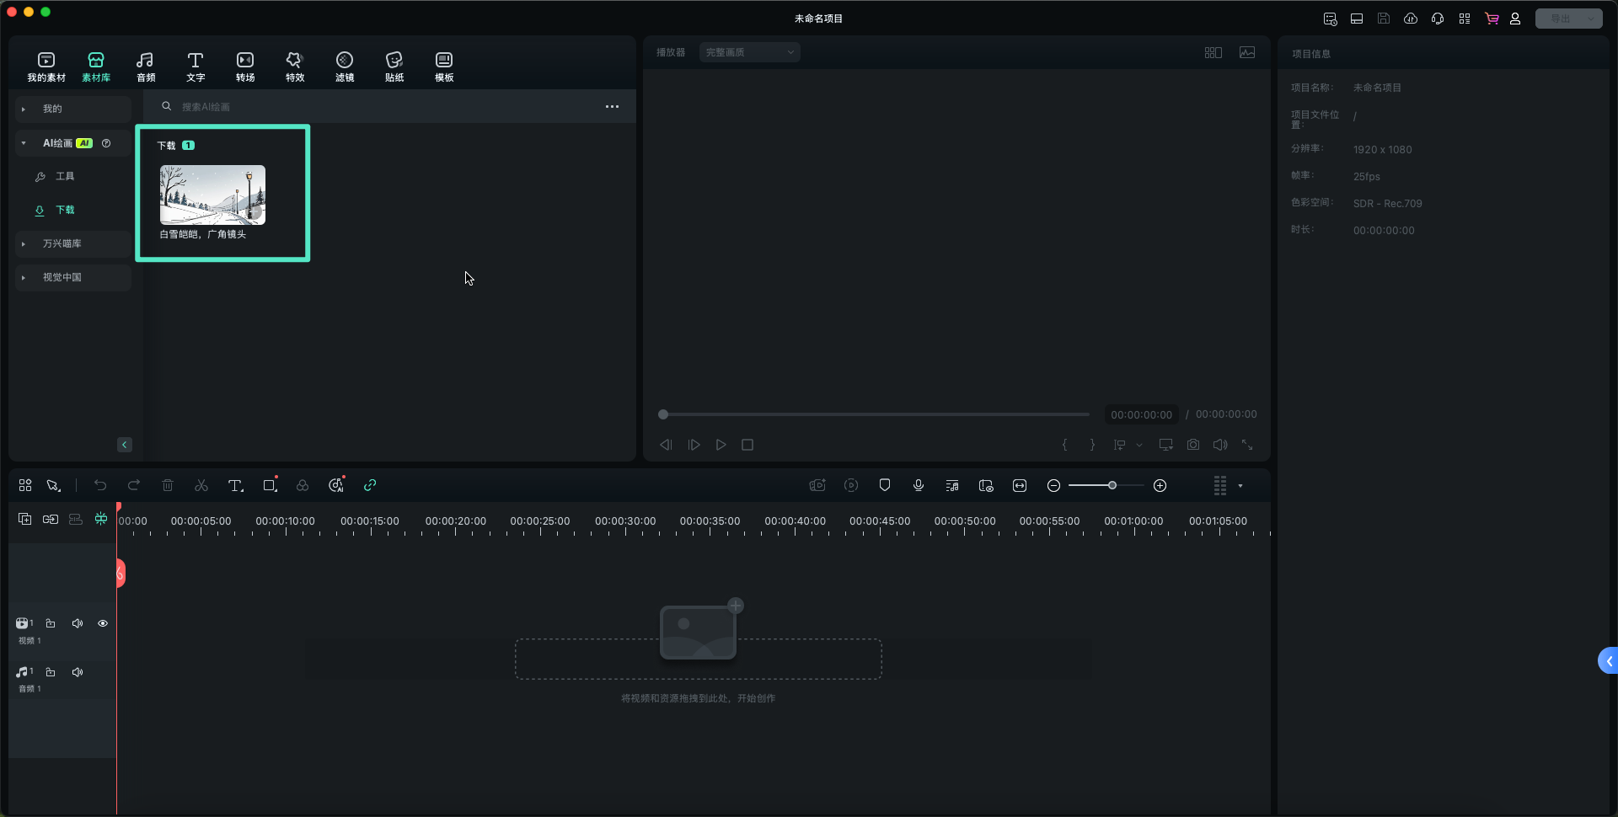
Task: Open the 特效 effects panel
Action: tap(294, 67)
